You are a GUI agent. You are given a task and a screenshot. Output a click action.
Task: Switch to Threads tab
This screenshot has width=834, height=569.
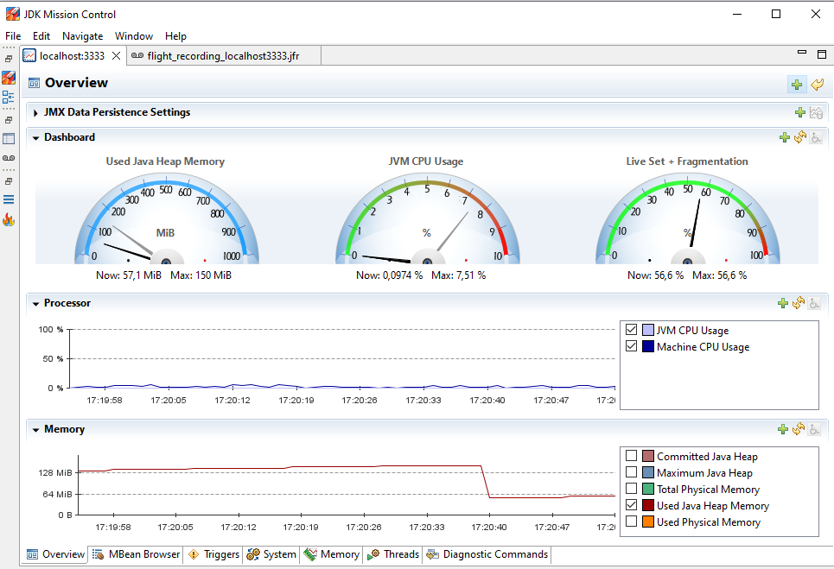[393, 554]
